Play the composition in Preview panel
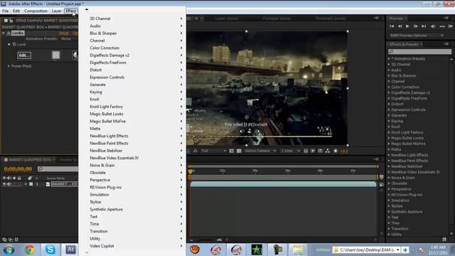 tap(407, 26)
